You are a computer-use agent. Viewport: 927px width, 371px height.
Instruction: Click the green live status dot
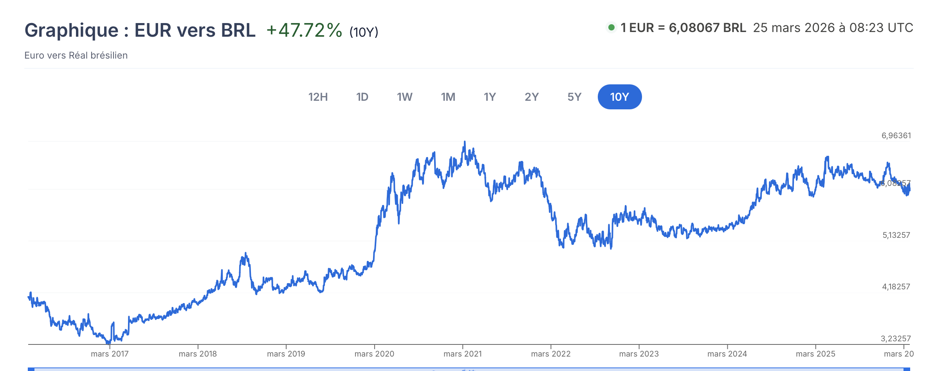(611, 28)
